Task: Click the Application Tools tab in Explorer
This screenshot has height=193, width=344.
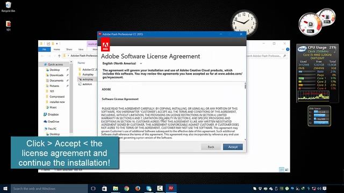Action: 92,44
